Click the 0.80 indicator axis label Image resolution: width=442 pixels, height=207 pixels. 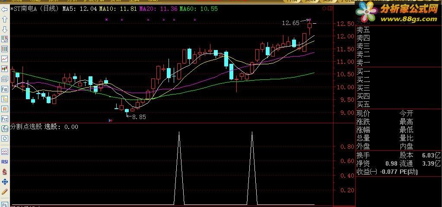point(348,147)
